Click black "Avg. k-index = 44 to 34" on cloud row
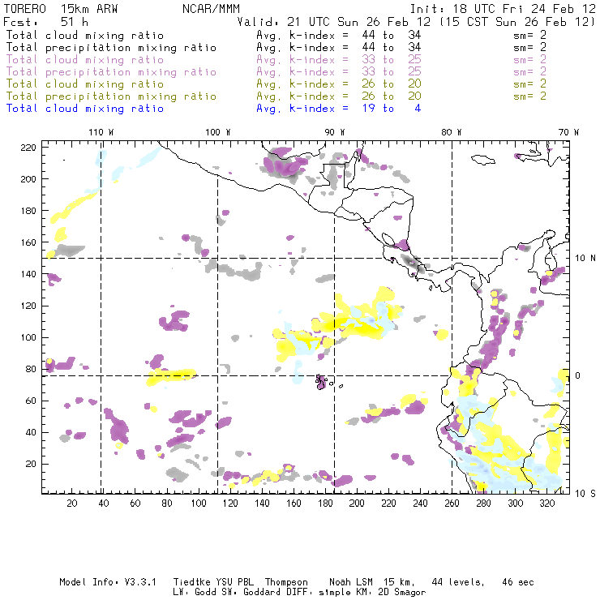 [339, 35]
